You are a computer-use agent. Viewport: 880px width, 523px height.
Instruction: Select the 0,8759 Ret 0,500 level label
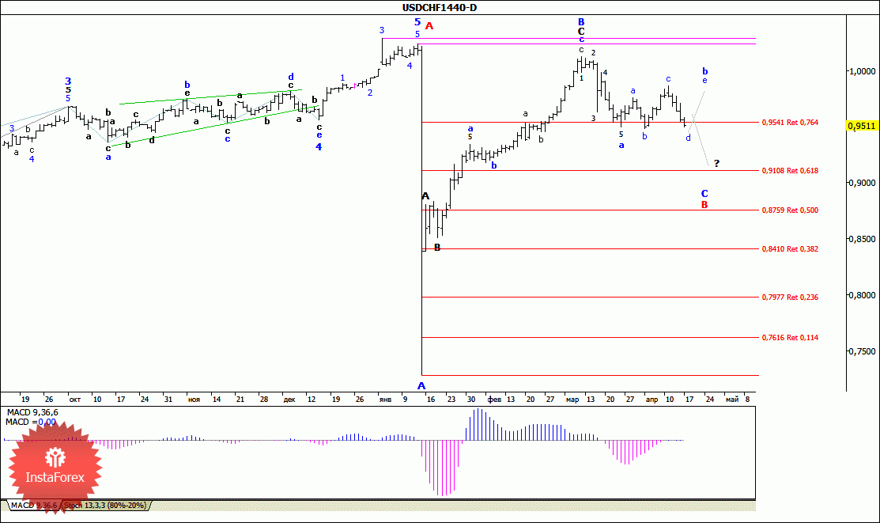tap(790, 210)
